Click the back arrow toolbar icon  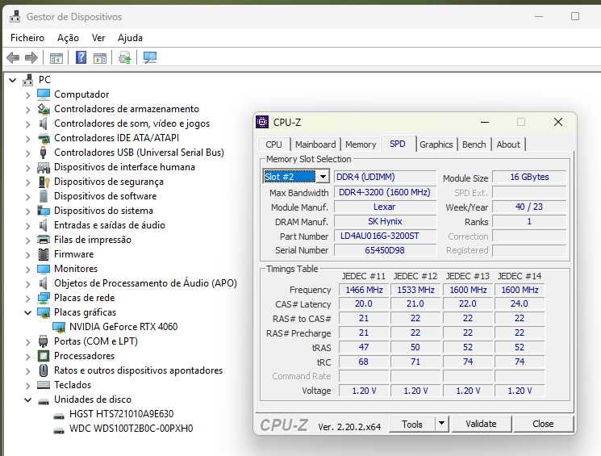click(13, 58)
